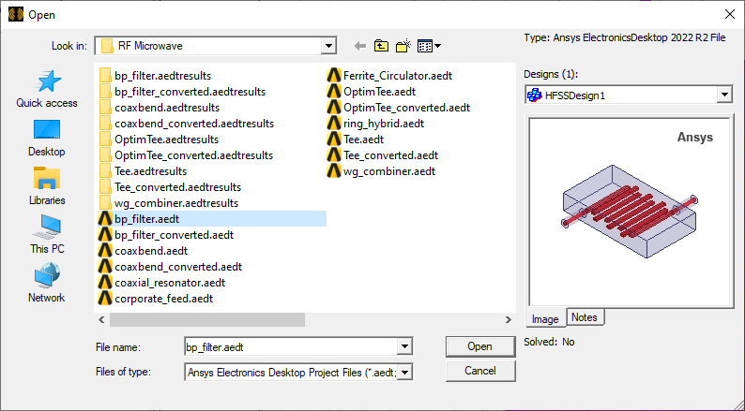Click the horizontal scrollbar left arrow

(101, 320)
